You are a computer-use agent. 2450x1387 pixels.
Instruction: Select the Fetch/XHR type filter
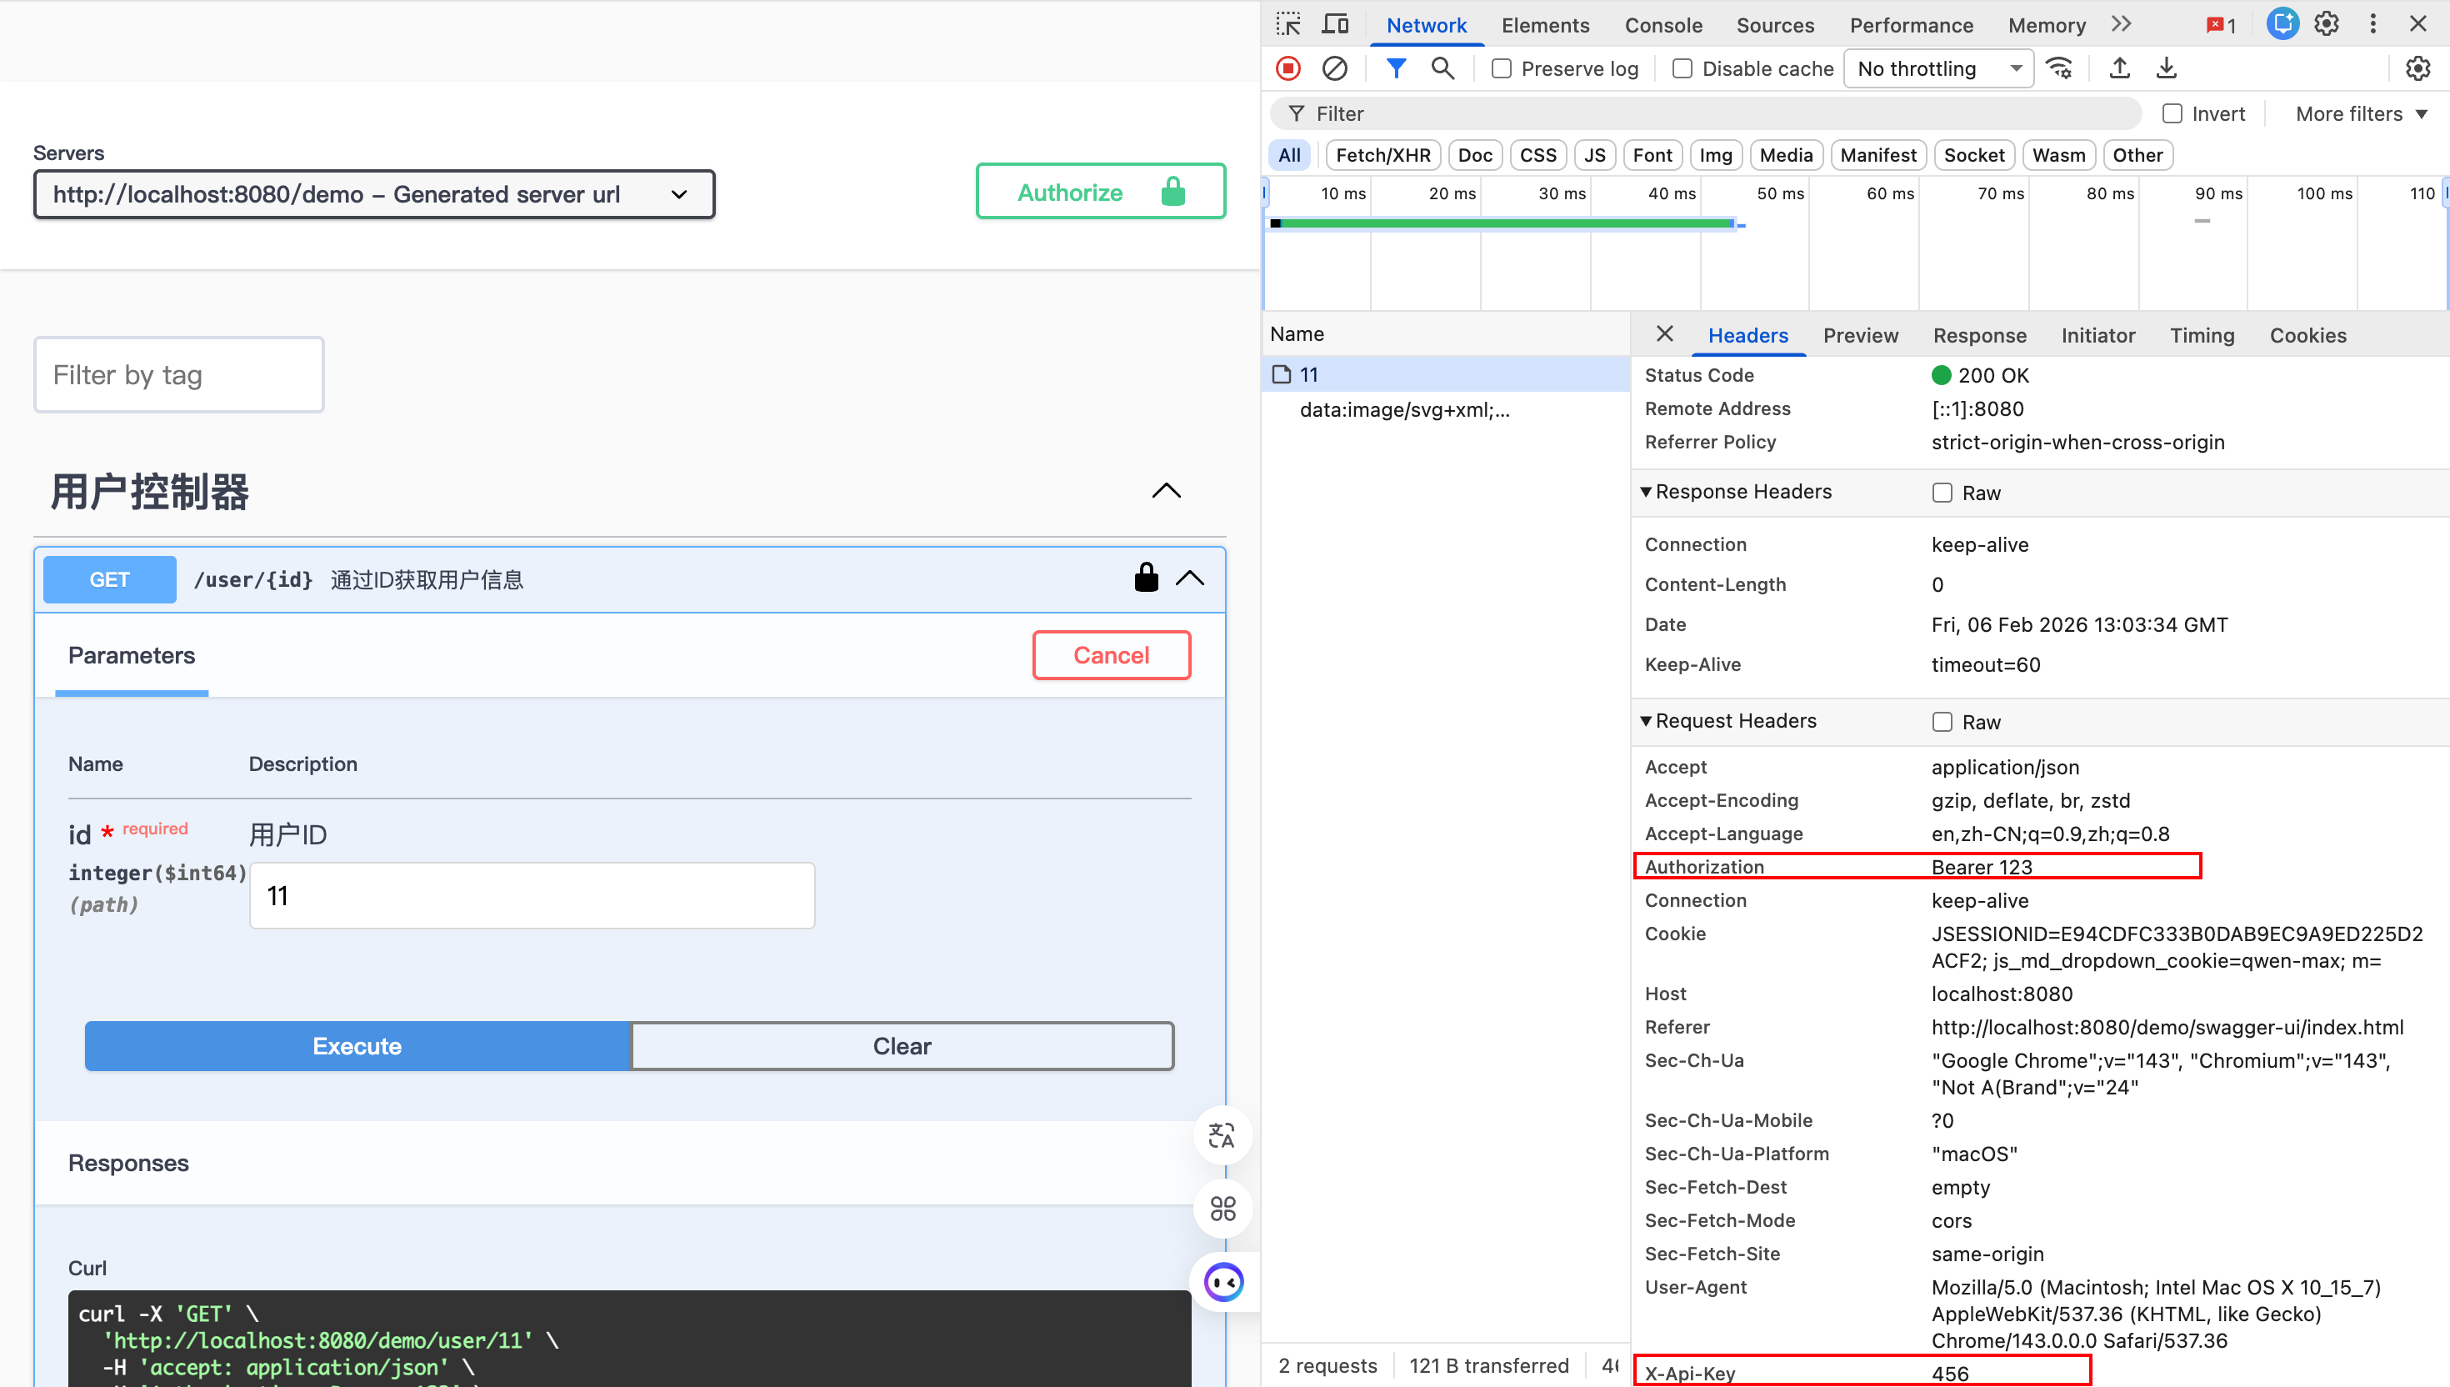tap(1382, 155)
